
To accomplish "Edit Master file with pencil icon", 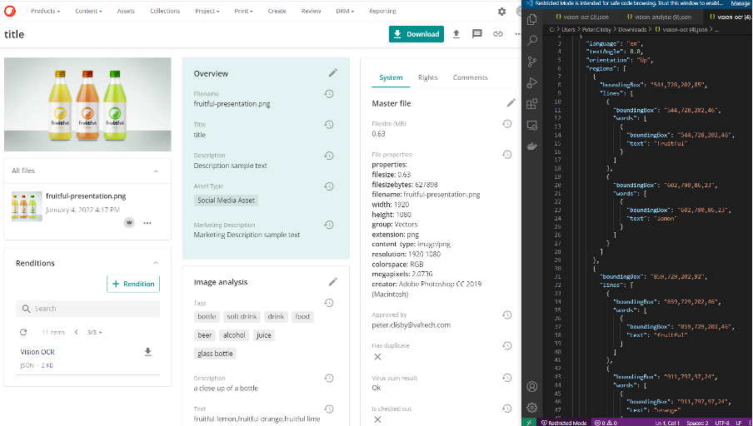I will point(511,102).
